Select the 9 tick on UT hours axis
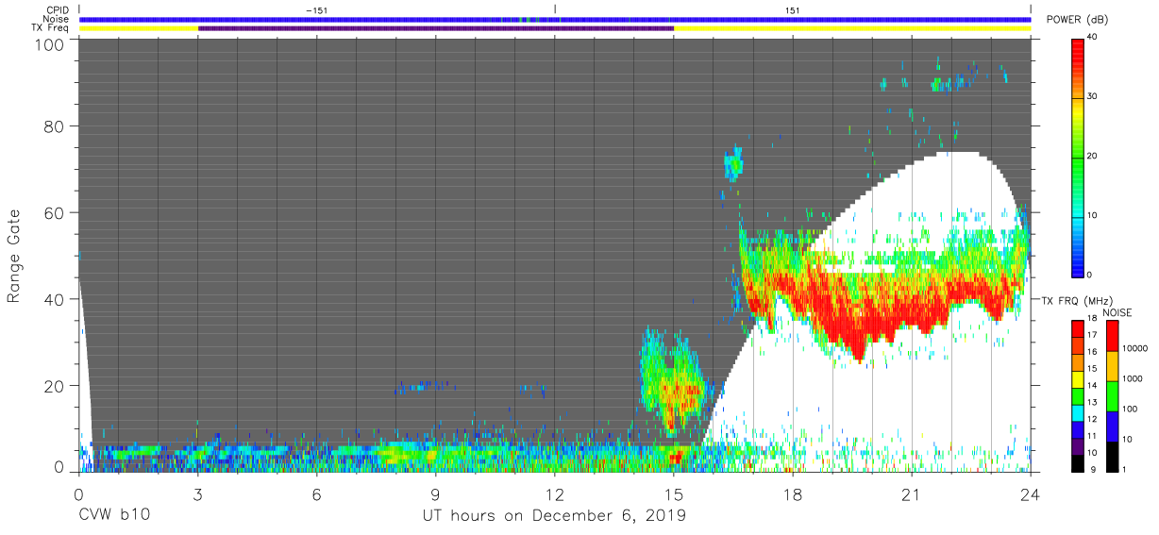This screenshot has height=535, width=1159. coord(435,493)
